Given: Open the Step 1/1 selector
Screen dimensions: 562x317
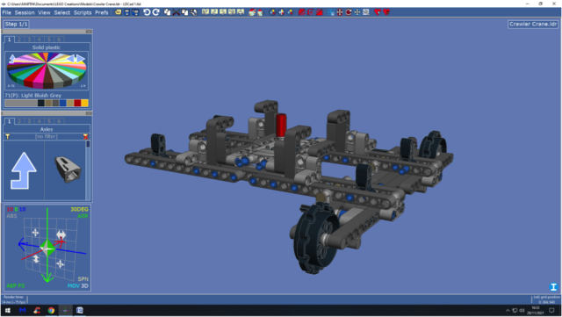Looking at the screenshot, I should (17, 24).
